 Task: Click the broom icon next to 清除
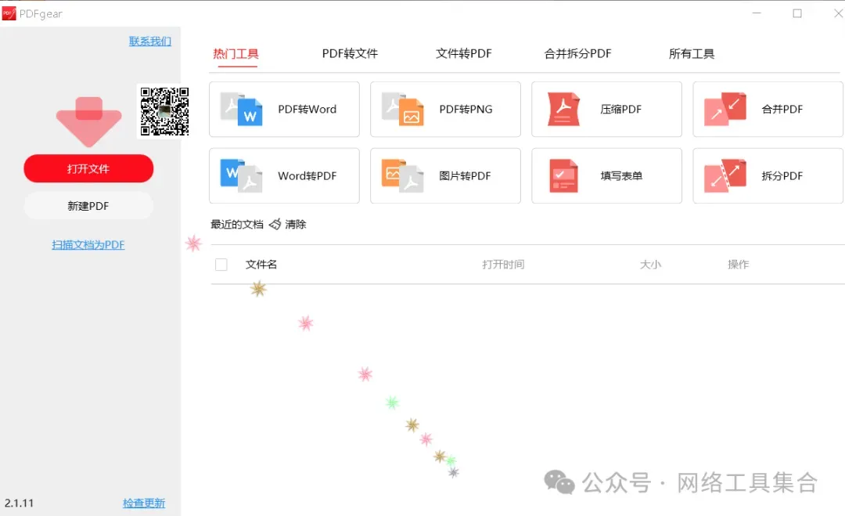click(275, 224)
